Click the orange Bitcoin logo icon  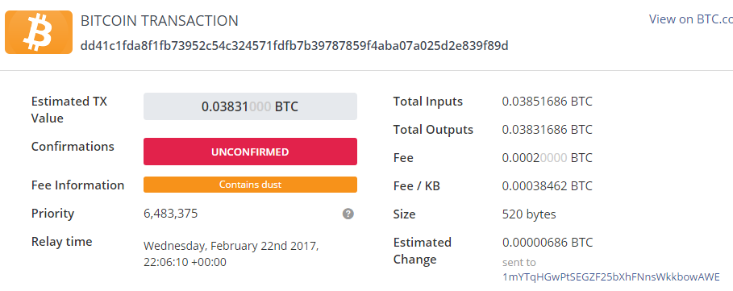(x=39, y=32)
